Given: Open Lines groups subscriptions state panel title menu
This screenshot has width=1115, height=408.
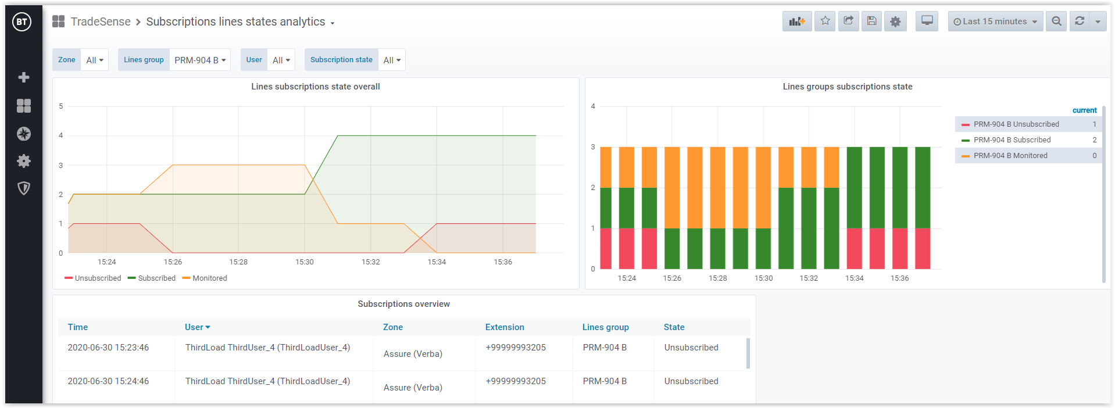Looking at the screenshot, I should click(848, 87).
